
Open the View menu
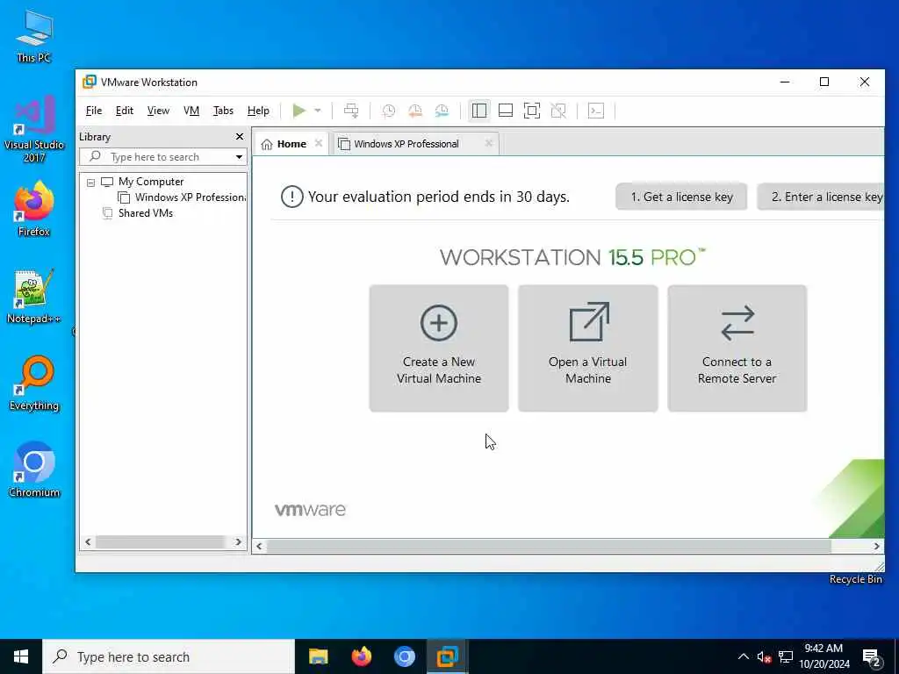[x=158, y=111]
